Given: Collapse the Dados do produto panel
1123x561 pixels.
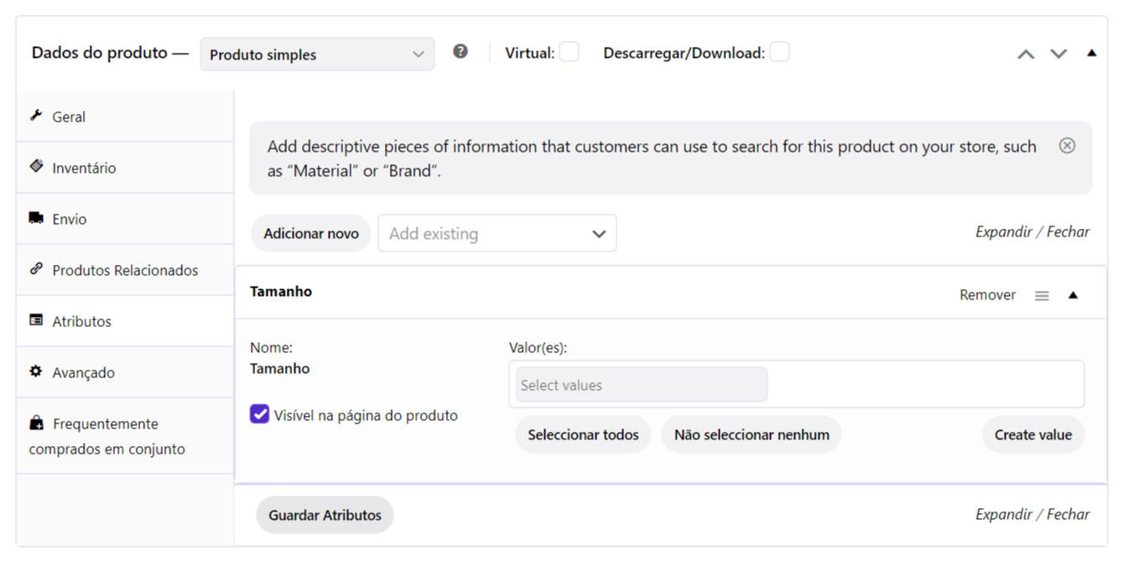Looking at the screenshot, I should pyautogui.click(x=1091, y=53).
